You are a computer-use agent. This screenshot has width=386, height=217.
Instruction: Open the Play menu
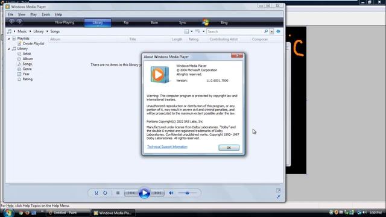(x=33, y=14)
